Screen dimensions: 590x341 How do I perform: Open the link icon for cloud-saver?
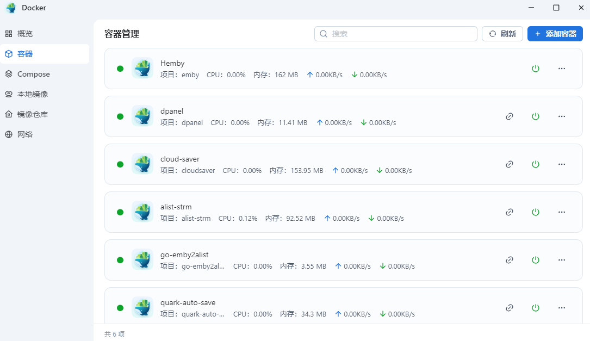point(510,164)
